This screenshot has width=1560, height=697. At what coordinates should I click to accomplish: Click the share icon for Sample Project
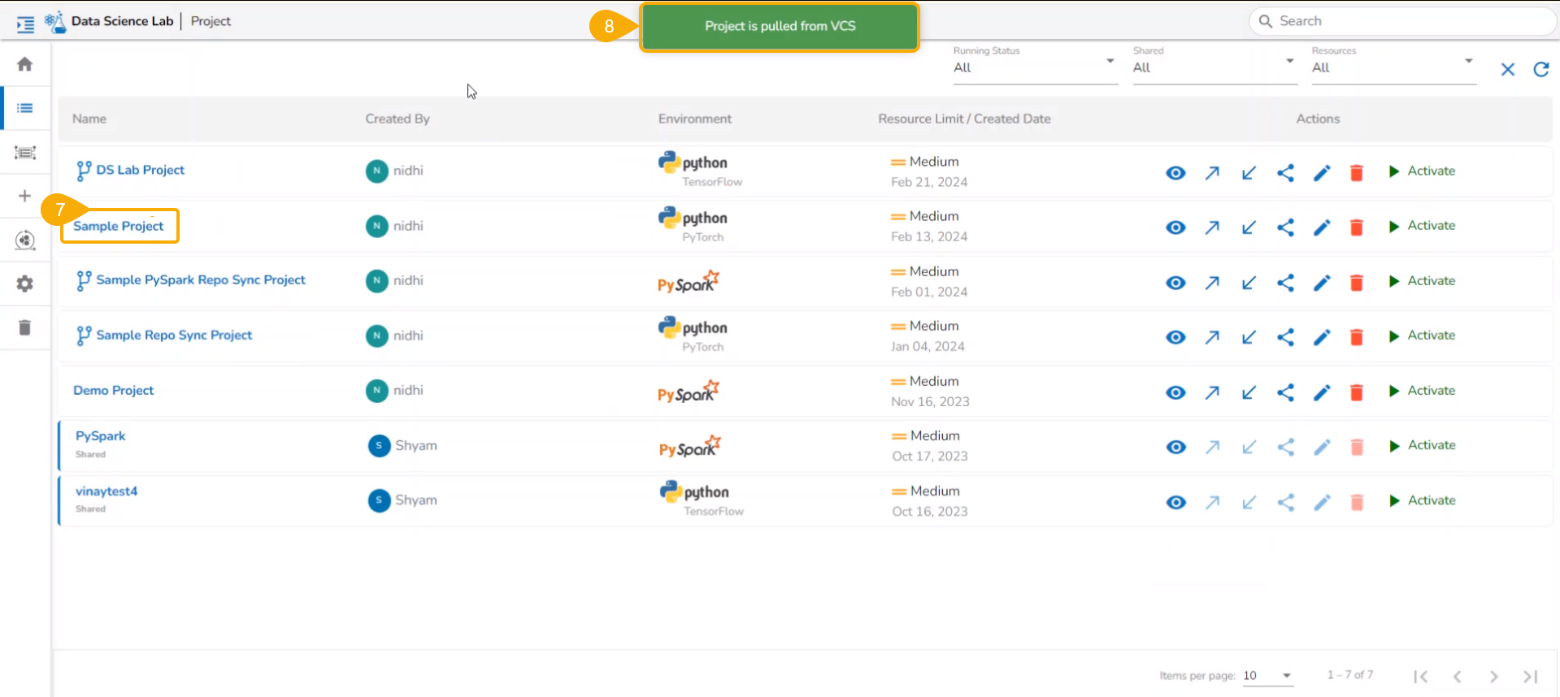pos(1285,227)
